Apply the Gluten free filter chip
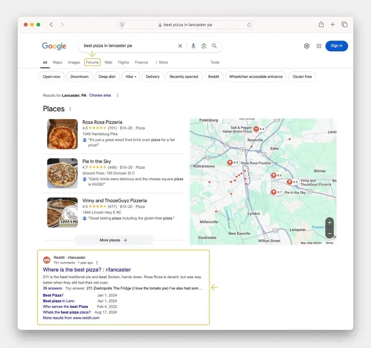Image resolution: width=371 pixels, height=348 pixels. coord(302,76)
